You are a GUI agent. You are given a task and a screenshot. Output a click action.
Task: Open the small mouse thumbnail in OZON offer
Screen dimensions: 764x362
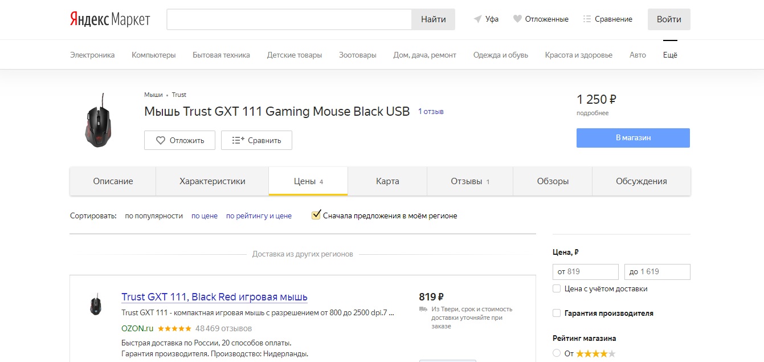click(95, 304)
